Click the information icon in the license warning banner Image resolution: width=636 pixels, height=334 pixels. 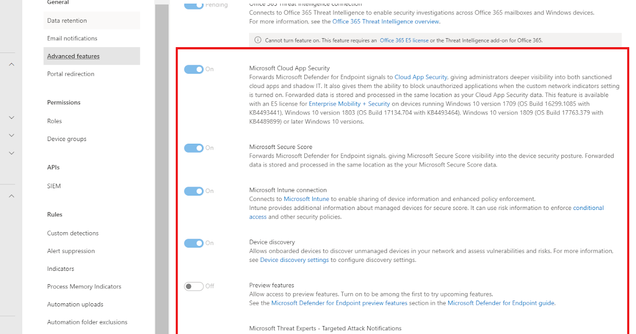point(257,40)
